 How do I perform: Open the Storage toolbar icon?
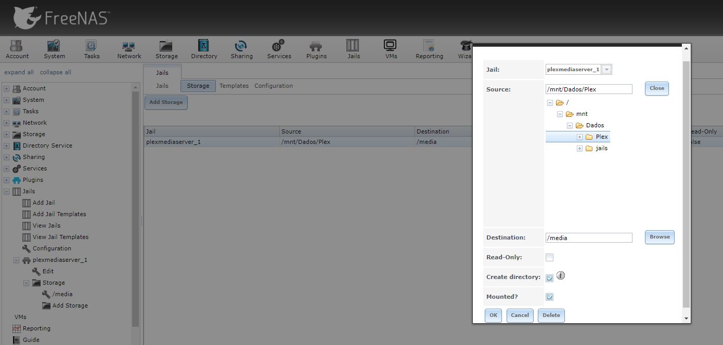[x=166, y=49]
